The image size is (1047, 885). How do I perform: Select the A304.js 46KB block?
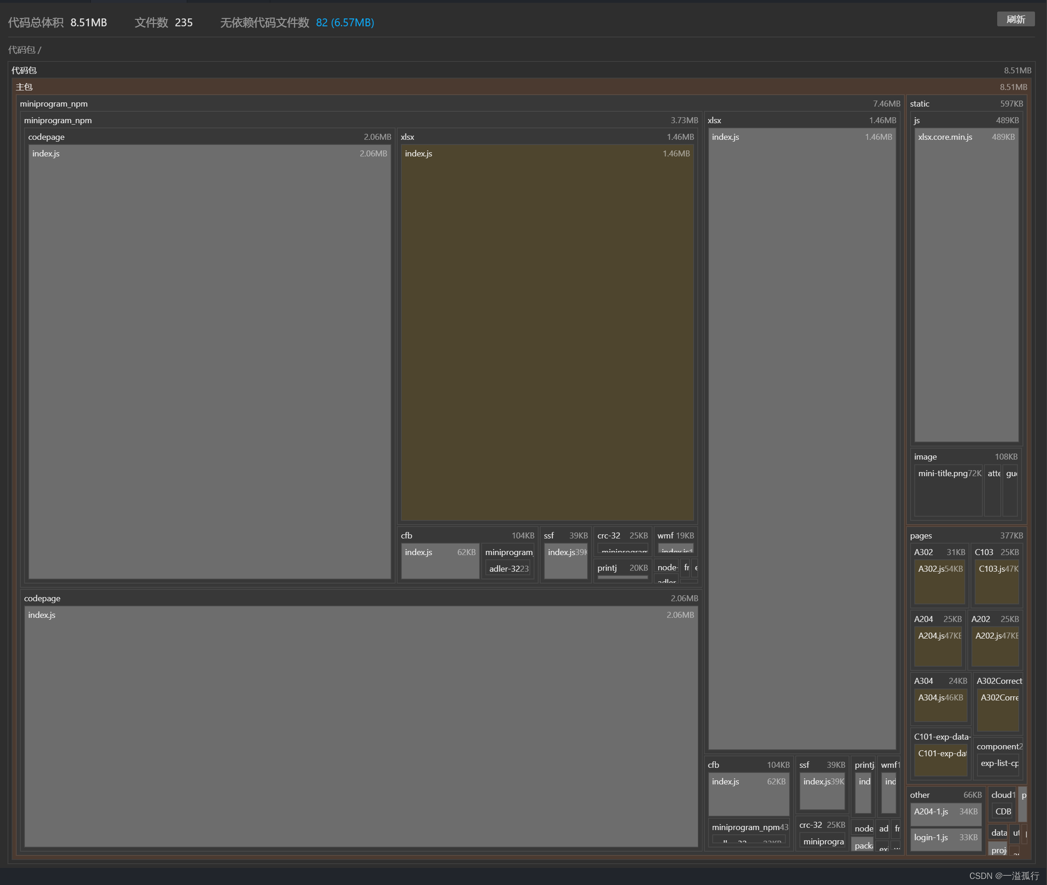941,706
